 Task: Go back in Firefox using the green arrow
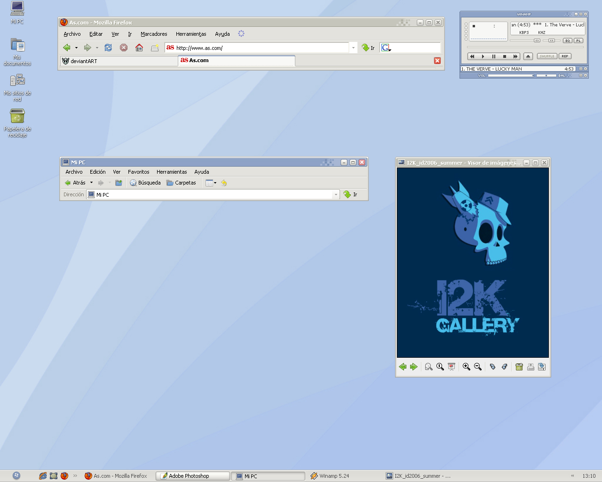click(67, 48)
